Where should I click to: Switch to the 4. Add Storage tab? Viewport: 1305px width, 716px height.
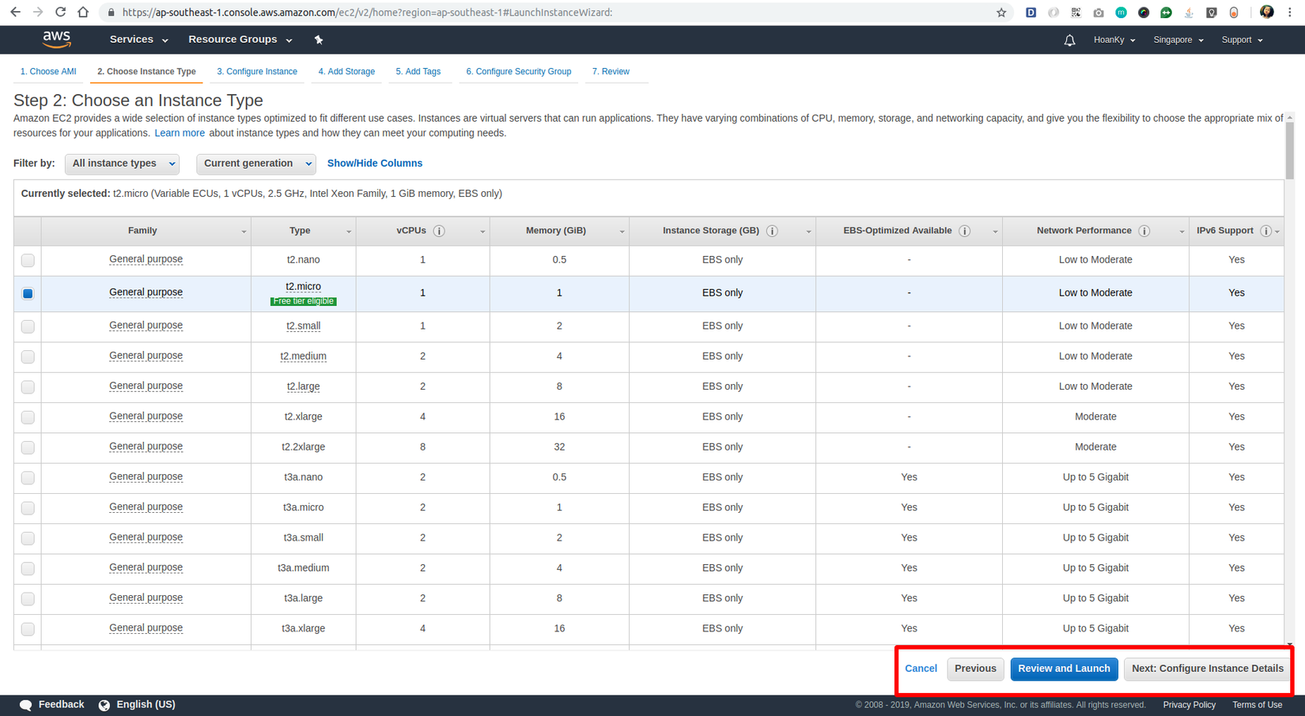(x=346, y=72)
